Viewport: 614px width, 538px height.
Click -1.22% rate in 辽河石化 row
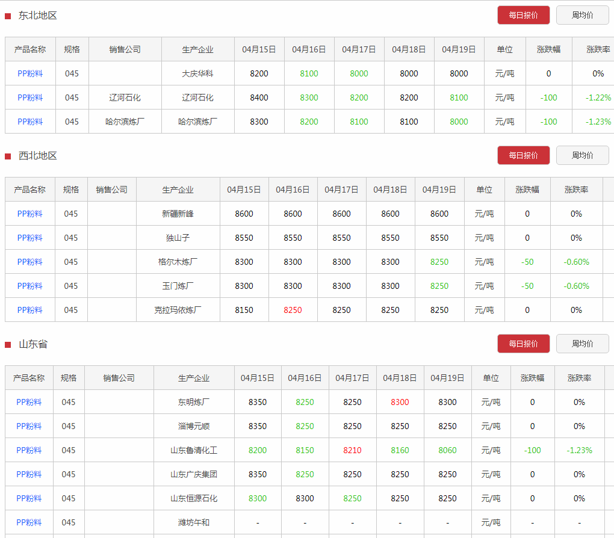(x=598, y=97)
